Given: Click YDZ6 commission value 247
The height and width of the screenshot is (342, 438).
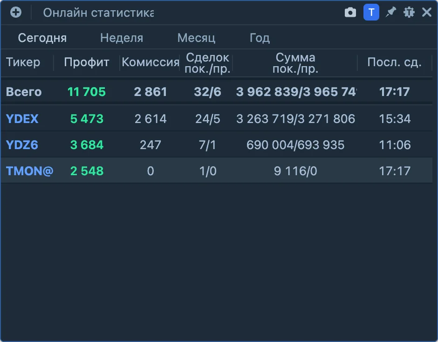Looking at the screenshot, I should click(151, 145).
